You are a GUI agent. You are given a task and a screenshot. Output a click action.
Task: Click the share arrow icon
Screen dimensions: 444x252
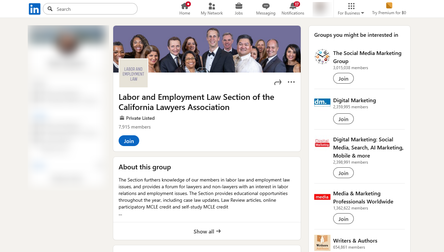click(x=278, y=82)
